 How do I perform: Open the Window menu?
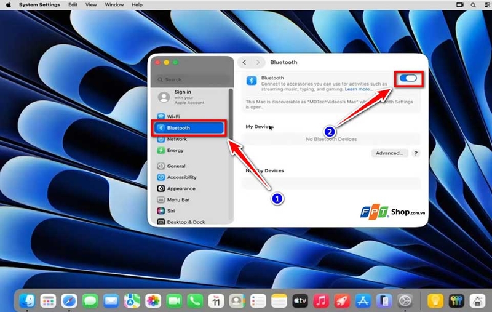114,5
